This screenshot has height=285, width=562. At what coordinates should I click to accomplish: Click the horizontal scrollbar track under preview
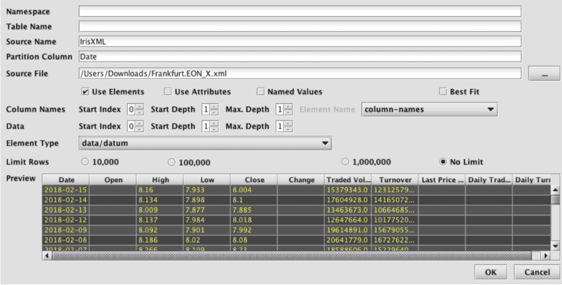pyautogui.click(x=291, y=255)
